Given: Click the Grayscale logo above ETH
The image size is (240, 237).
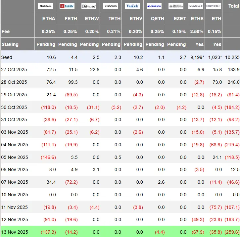Looking at the screenshot, I should pyautogui.click(x=213, y=6).
